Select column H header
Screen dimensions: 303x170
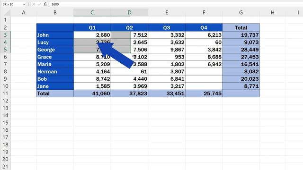point(273,13)
